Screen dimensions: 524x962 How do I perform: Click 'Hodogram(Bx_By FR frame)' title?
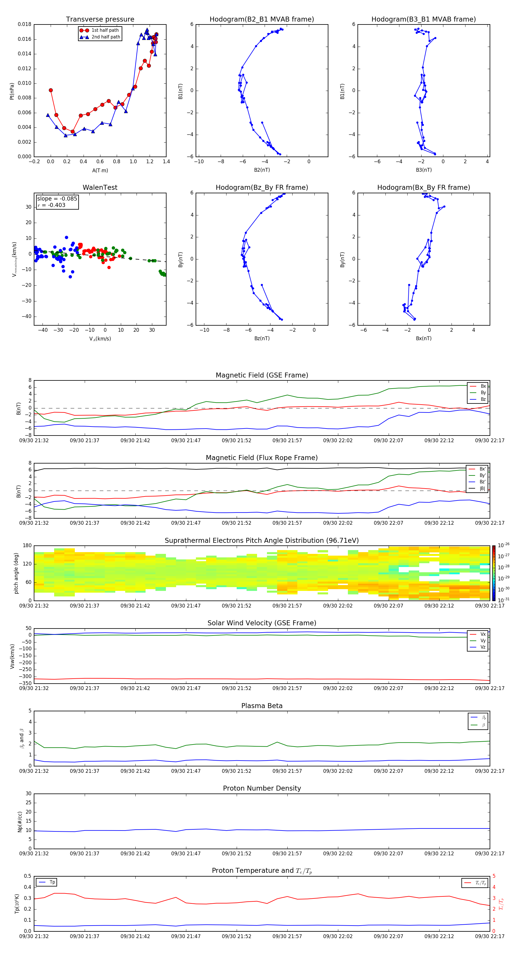[x=424, y=187]
